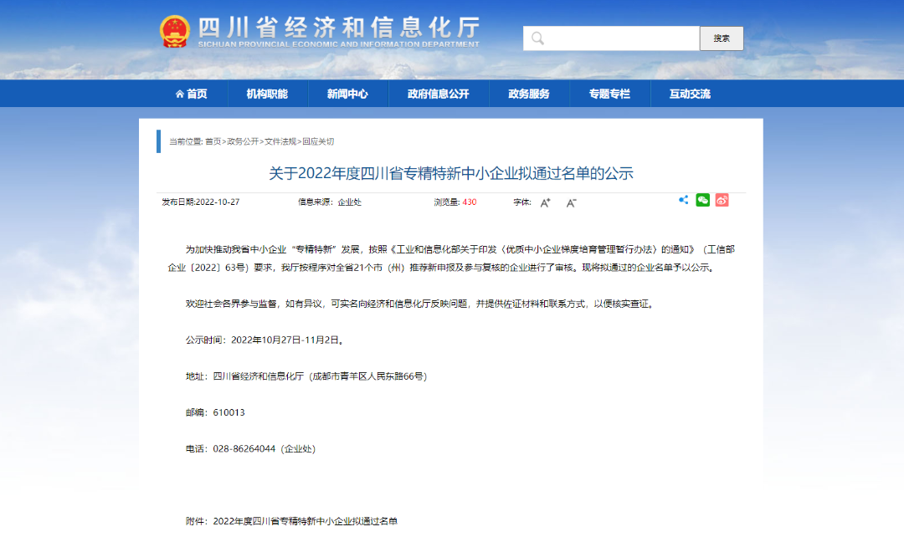Click 政务公开 breadcrumb link

point(243,141)
